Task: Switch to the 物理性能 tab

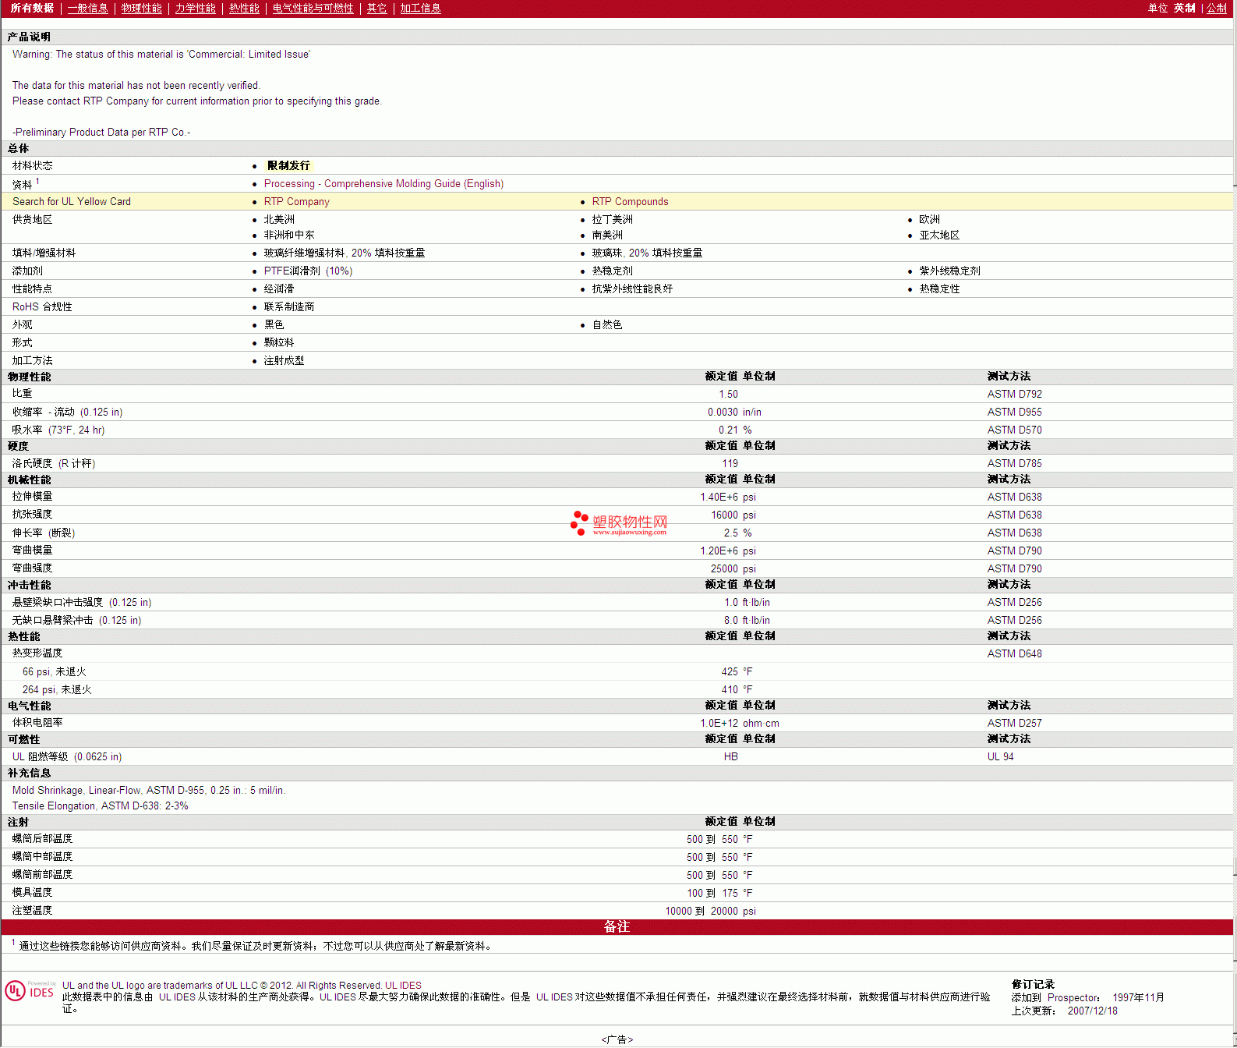Action: pyautogui.click(x=141, y=9)
